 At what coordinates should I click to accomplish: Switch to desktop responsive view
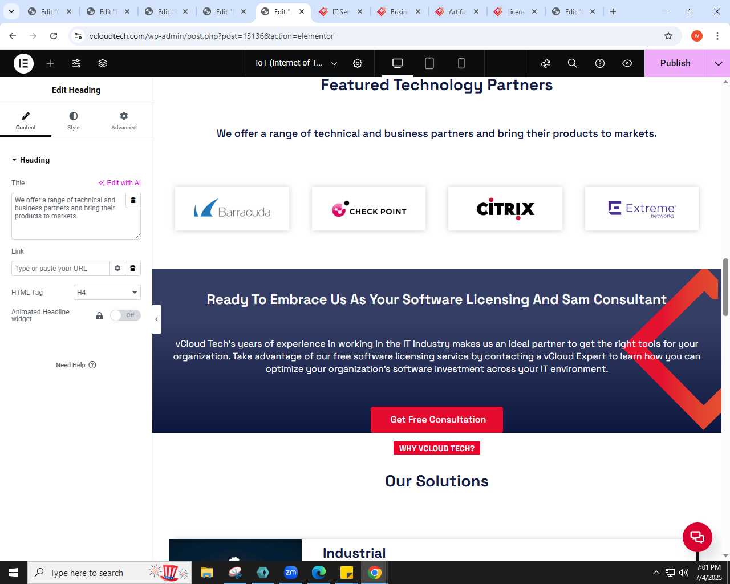click(398, 63)
